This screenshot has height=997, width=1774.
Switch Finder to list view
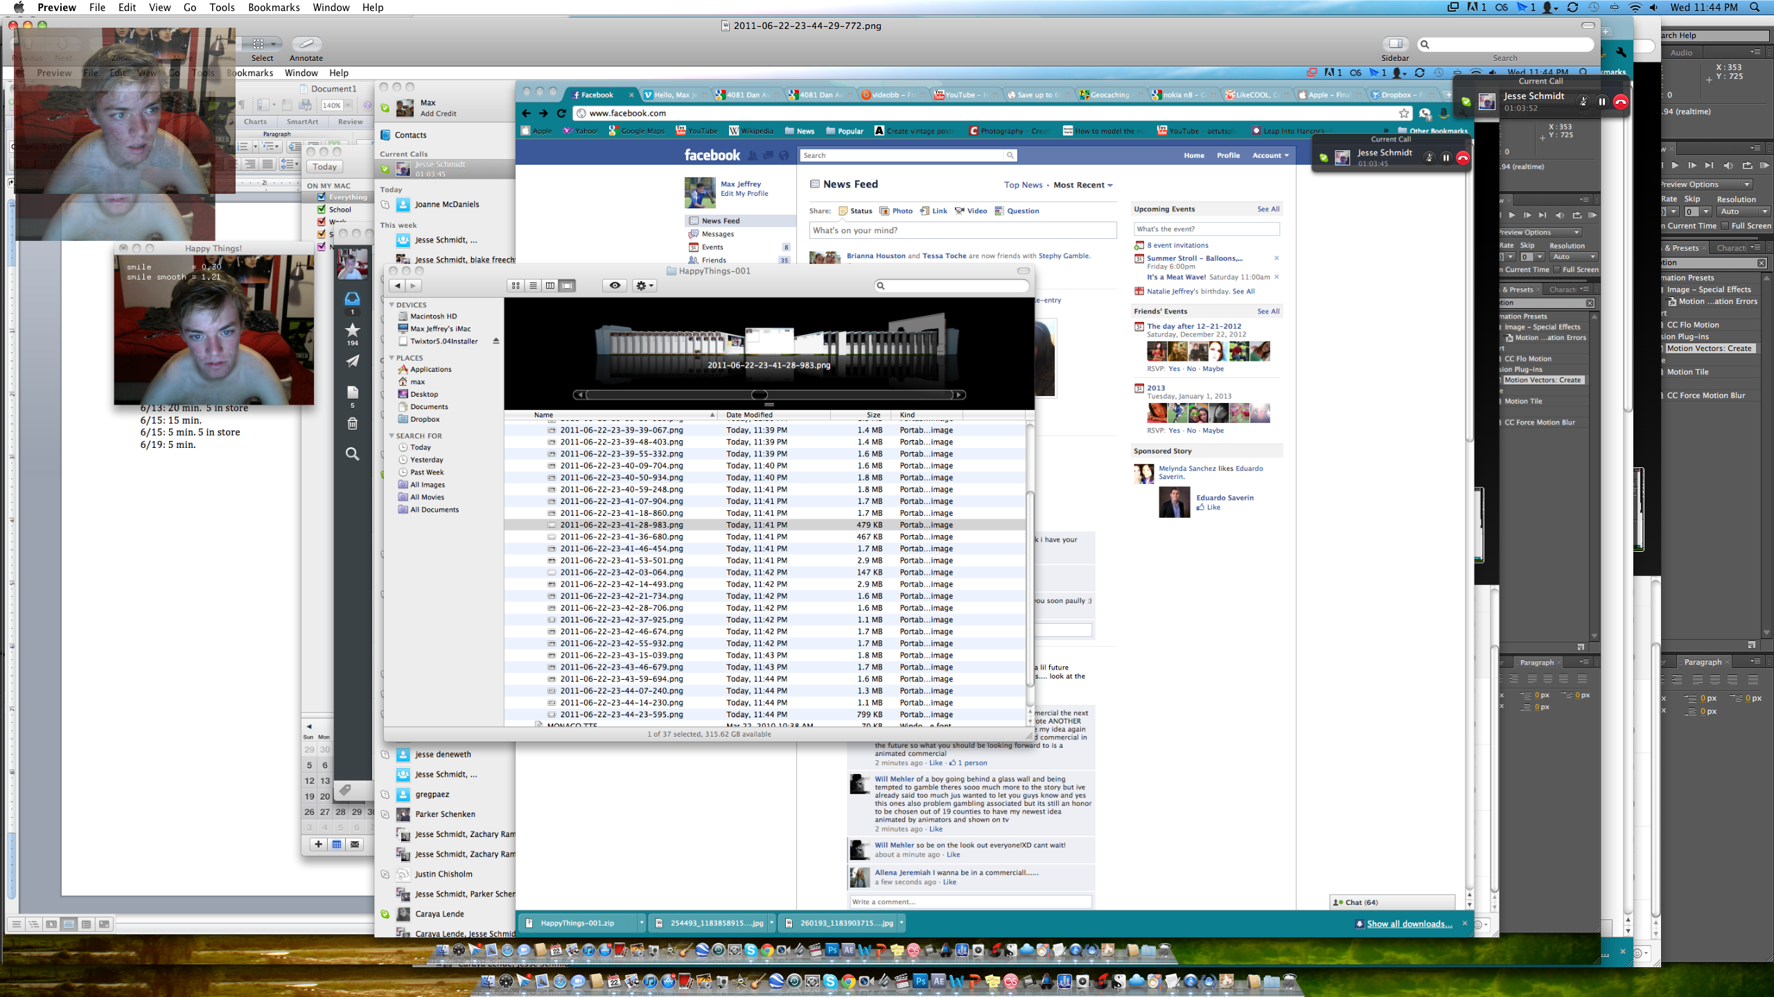point(533,285)
